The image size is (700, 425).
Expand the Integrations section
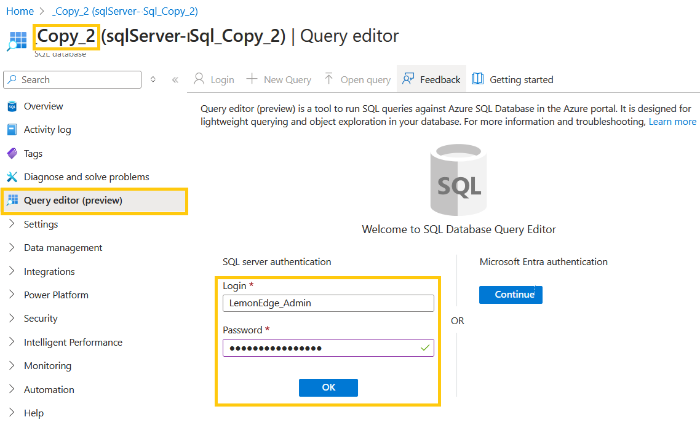[x=12, y=271]
